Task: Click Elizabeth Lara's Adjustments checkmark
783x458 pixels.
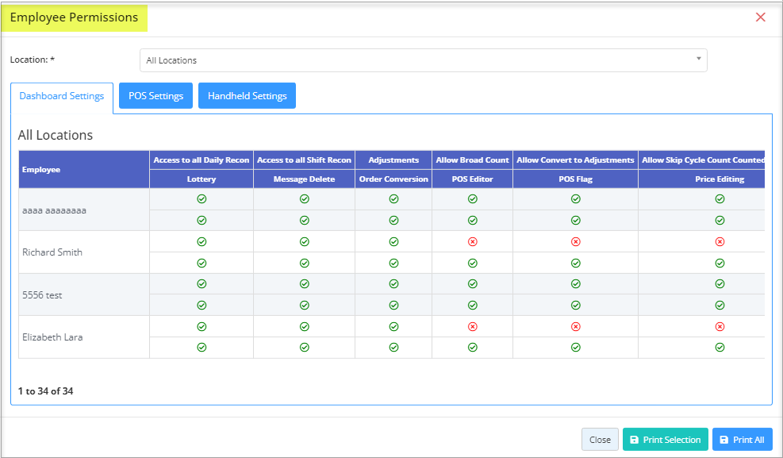Action: click(393, 327)
